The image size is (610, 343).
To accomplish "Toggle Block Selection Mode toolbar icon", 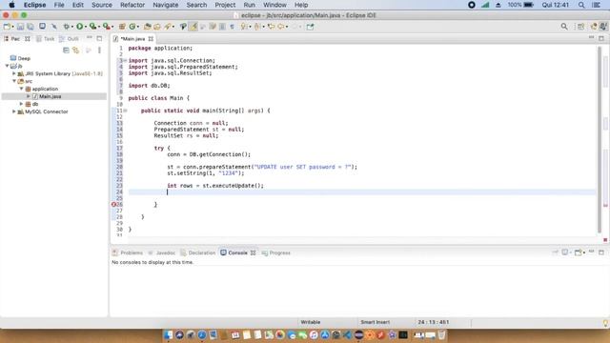I will coord(222,27).
